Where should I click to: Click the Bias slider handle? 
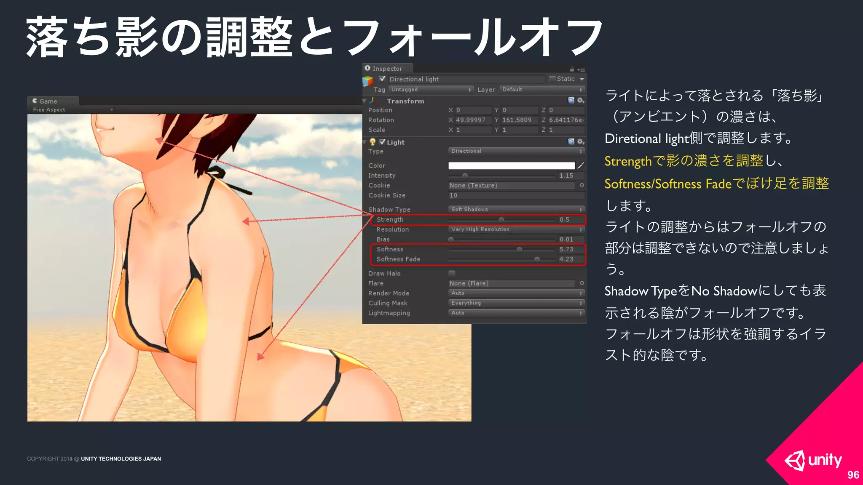click(x=451, y=240)
